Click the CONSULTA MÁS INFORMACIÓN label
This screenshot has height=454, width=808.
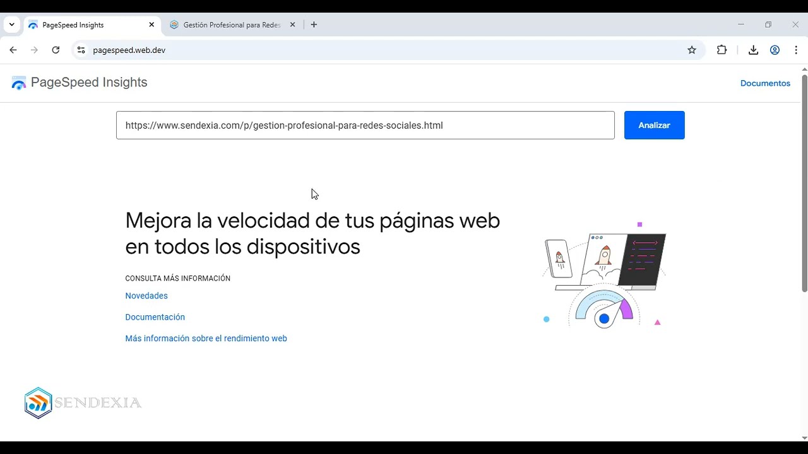pyautogui.click(x=177, y=278)
